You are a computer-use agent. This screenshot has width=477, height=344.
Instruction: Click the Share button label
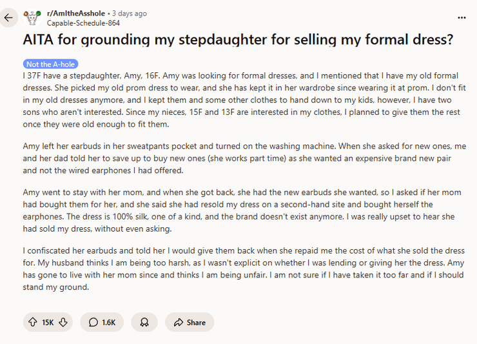pyautogui.click(x=196, y=322)
